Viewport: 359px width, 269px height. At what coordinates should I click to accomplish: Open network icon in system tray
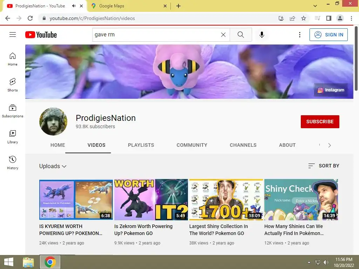point(318,262)
